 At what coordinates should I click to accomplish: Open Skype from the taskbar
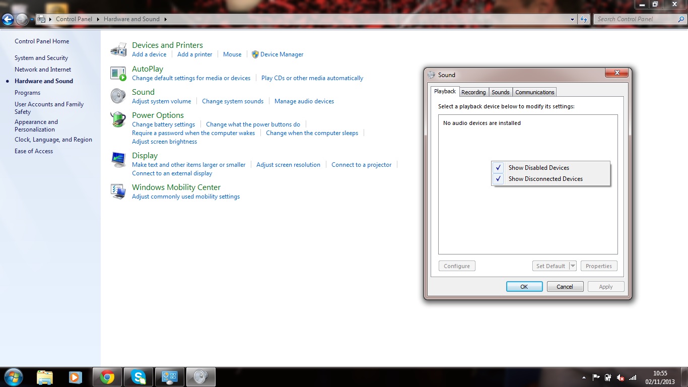point(139,376)
